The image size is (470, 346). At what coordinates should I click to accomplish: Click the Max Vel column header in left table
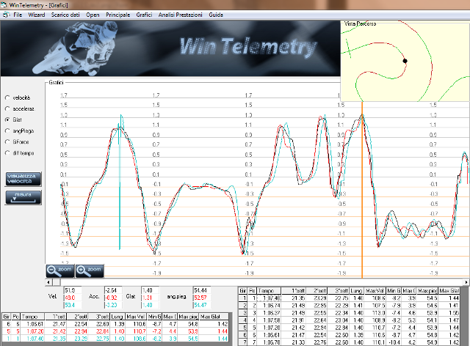coord(137,317)
